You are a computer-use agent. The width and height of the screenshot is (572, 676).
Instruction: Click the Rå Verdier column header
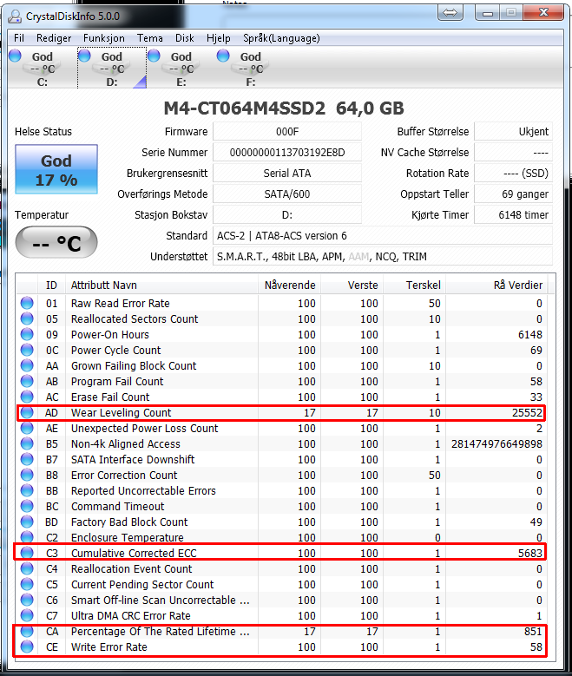coord(497,285)
